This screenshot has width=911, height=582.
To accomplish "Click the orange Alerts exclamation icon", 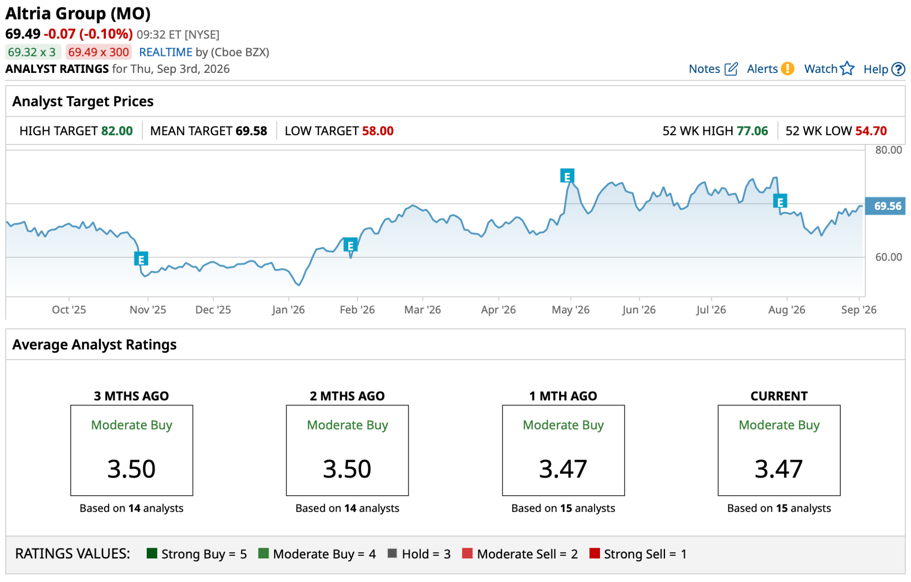I will pyautogui.click(x=787, y=68).
